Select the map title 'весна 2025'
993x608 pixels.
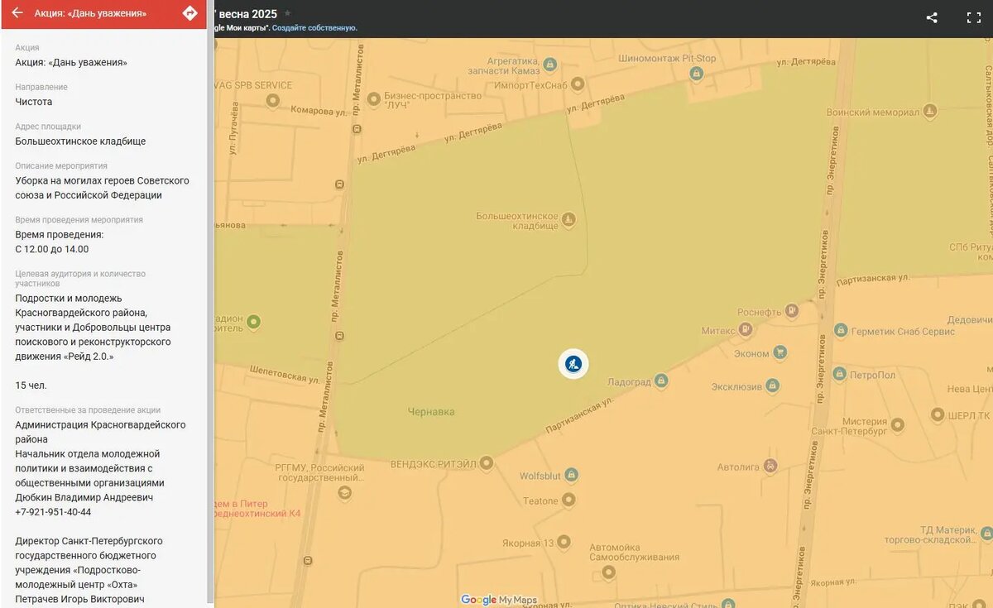tap(248, 14)
